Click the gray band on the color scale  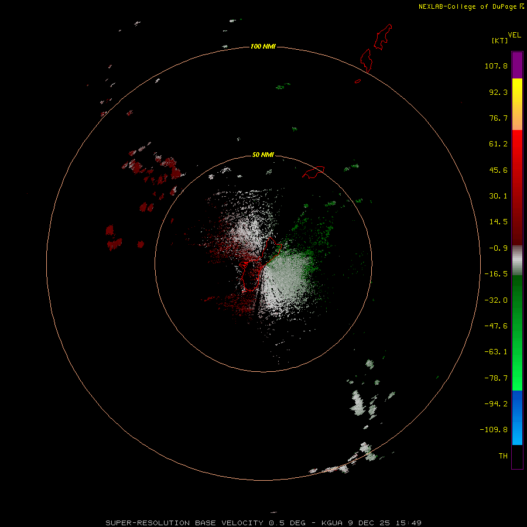[x=517, y=261]
